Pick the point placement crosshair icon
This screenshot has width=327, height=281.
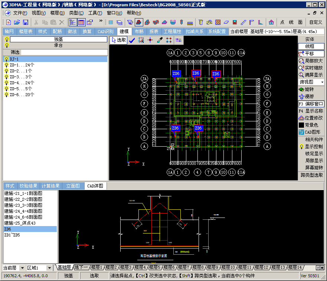(x=150, y=40)
